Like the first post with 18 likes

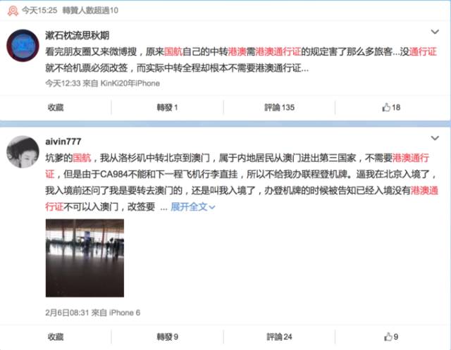point(391,108)
